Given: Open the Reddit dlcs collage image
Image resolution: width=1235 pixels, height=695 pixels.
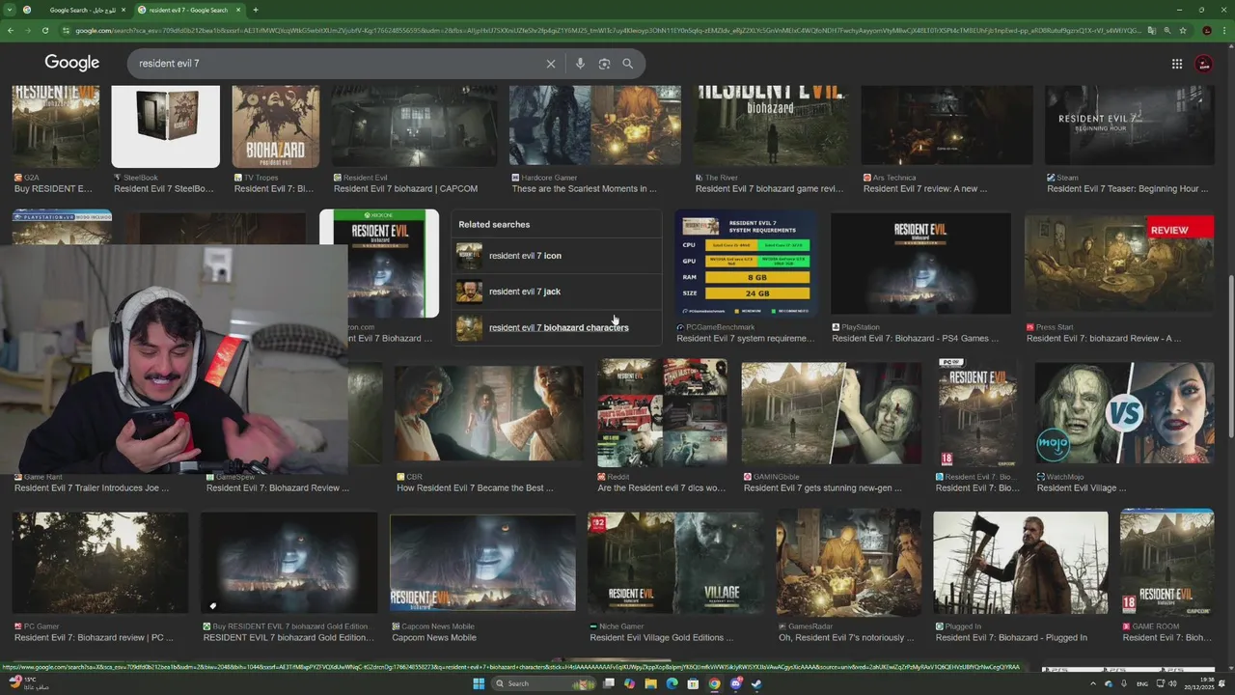Looking at the screenshot, I should tap(662, 413).
